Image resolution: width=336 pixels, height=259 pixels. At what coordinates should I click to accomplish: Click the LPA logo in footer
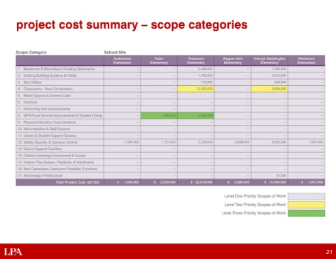click(x=13, y=252)
